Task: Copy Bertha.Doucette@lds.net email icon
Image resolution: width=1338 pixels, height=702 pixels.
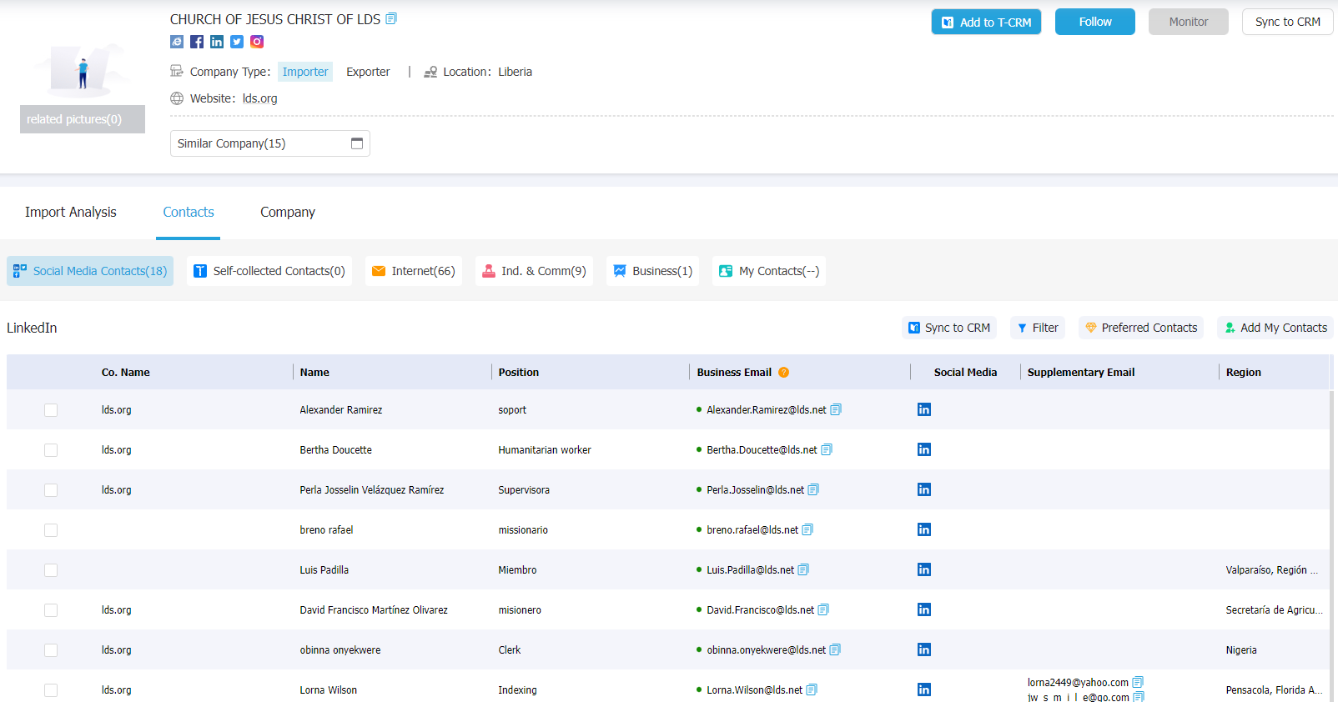Action: click(x=827, y=449)
